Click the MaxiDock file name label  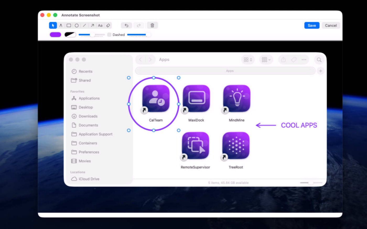tap(196, 120)
